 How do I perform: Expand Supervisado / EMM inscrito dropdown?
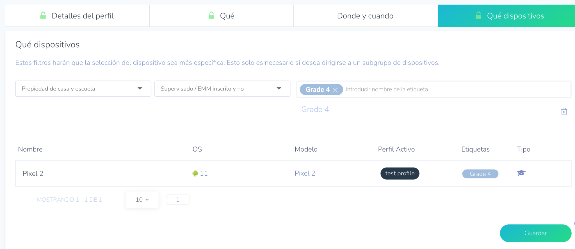click(x=222, y=89)
